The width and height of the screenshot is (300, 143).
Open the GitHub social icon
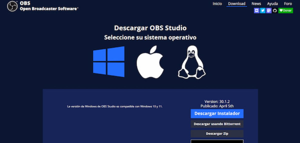point(275,10)
